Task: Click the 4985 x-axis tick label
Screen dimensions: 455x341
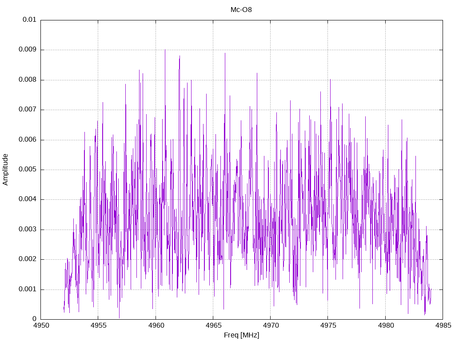Action: (443, 325)
